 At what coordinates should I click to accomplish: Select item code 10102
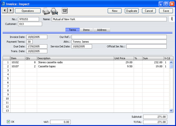click(15, 62)
